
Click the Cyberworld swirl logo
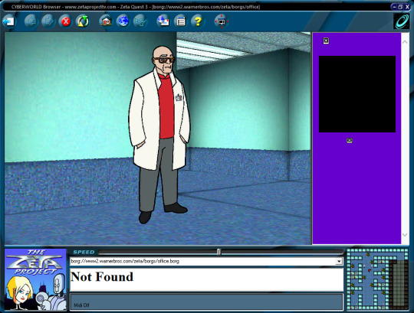pos(401,21)
